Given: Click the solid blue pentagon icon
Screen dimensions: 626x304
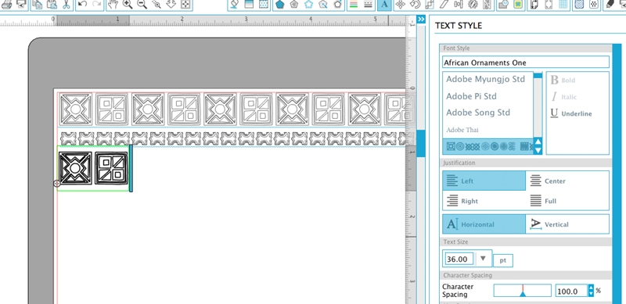Looking at the screenshot, I should (x=280, y=5).
